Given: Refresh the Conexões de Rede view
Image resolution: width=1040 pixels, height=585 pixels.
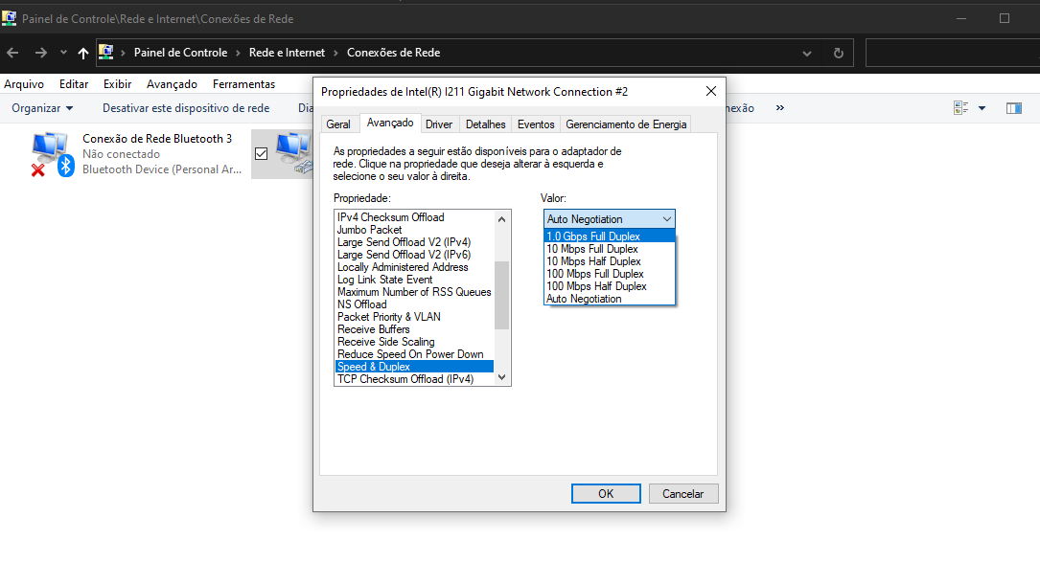Looking at the screenshot, I should click(839, 53).
